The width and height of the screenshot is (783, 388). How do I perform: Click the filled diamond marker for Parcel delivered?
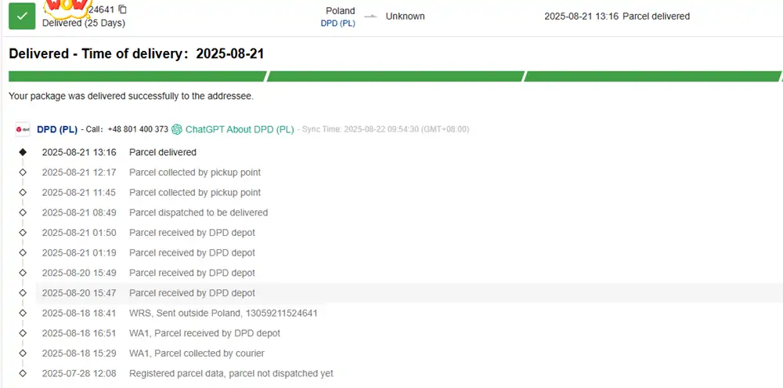point(23,152)
